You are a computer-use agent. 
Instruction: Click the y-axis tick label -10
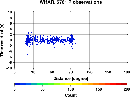click(9, 68)
